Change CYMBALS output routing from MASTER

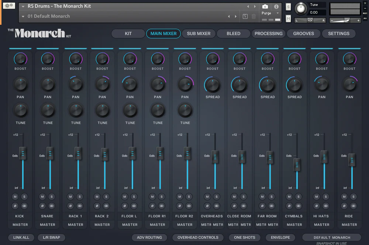click(x=294, y=225)
